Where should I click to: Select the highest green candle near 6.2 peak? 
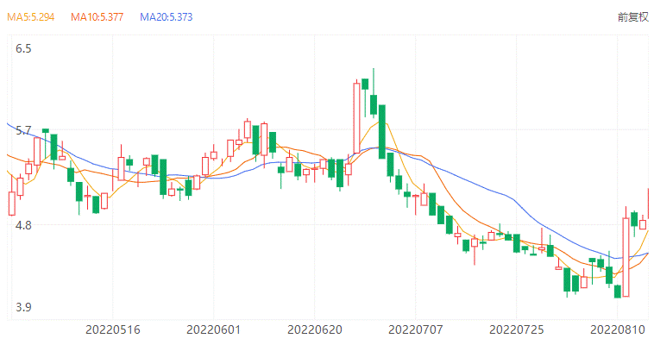click(x=366, y=84)
